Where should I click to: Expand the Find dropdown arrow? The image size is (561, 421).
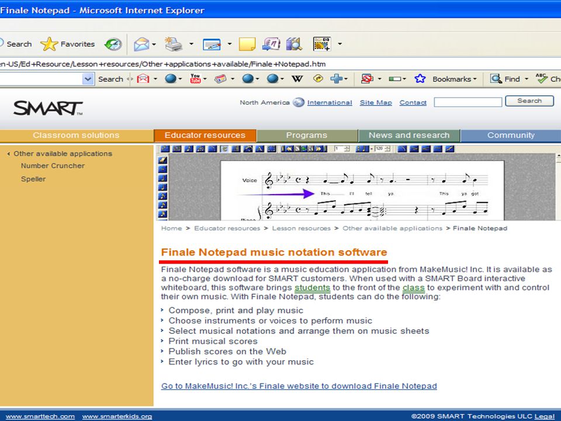point(527,79)
